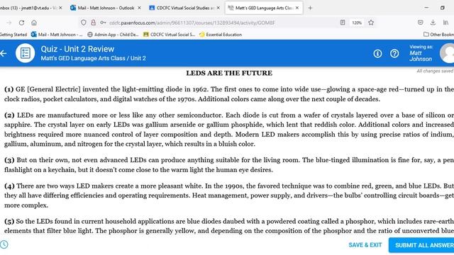Go back using the white arrow in quiz header
Image resolution: width=454 pixels, height=255 pixels.
(3, 53)
